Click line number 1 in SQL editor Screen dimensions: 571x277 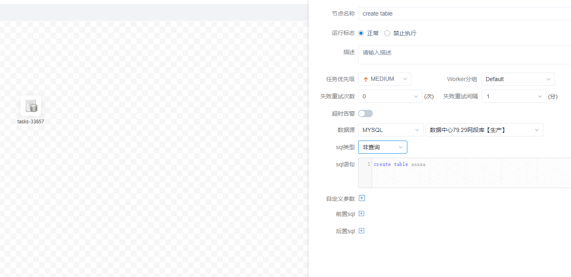(x=369, y=164)
